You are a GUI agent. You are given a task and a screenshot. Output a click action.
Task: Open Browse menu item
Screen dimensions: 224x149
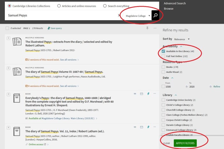click(x=169, y=9)
